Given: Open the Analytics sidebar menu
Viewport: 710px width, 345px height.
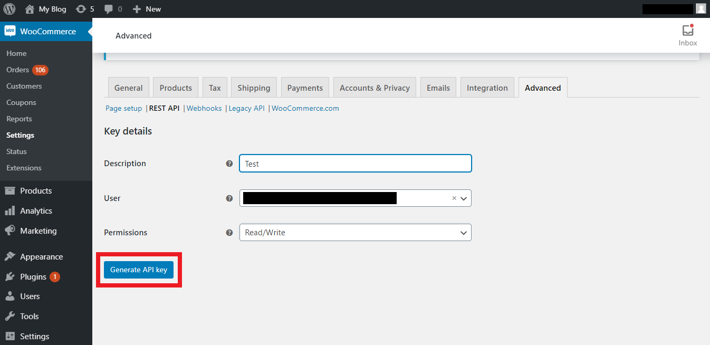Looking at the screenshot, I should (x=36, y=211).
